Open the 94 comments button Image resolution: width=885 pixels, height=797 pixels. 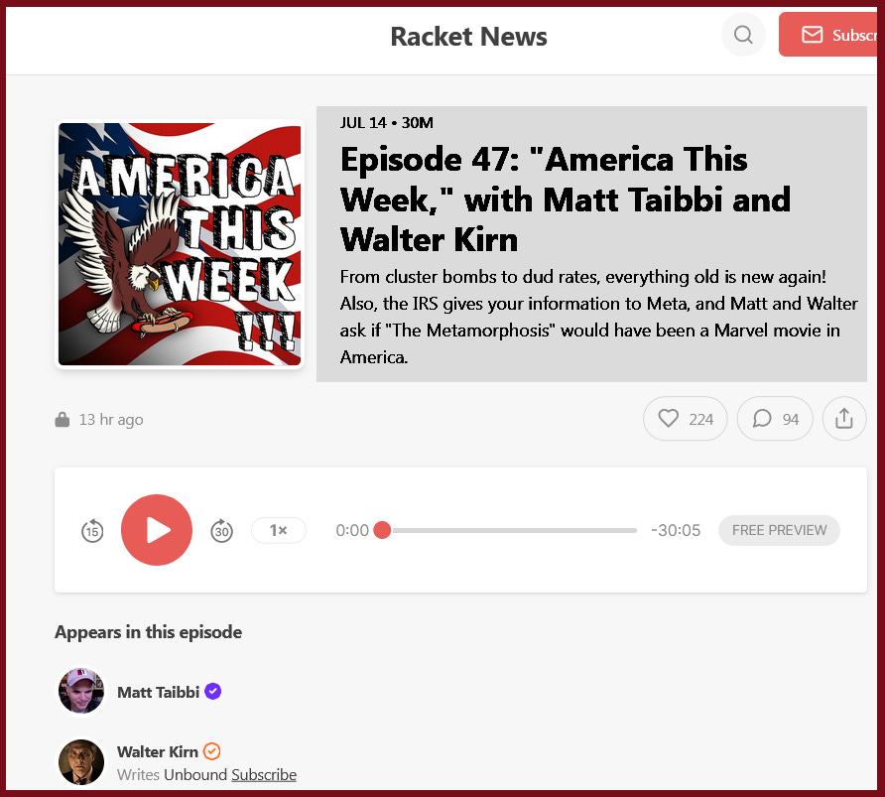(x=775, y=419)
